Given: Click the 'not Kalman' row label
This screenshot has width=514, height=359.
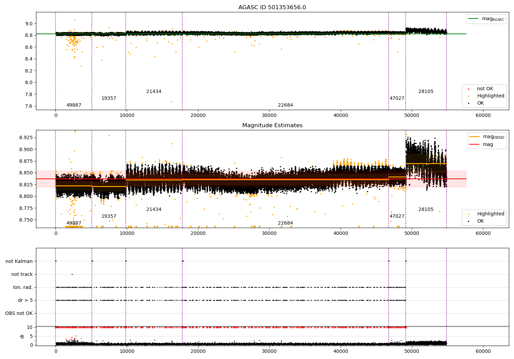Looking at the screenshot, I should pos(19,261).
